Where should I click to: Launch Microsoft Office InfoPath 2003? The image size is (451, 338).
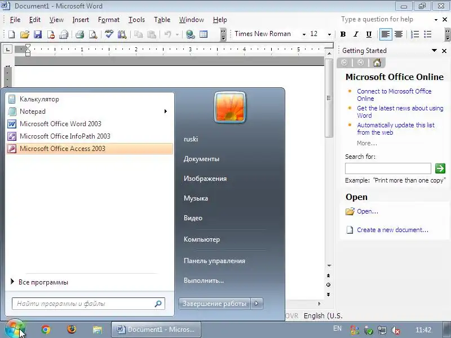(90, 136)
